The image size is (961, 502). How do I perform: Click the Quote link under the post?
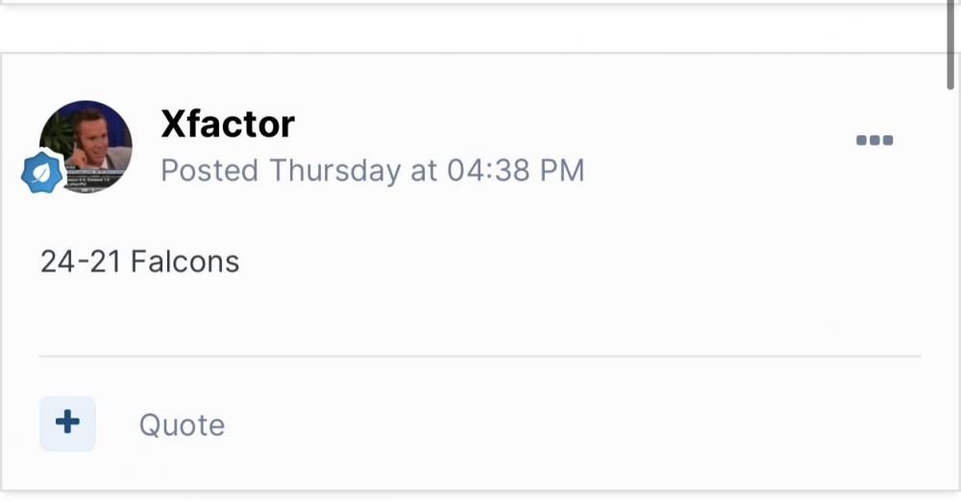182,425
